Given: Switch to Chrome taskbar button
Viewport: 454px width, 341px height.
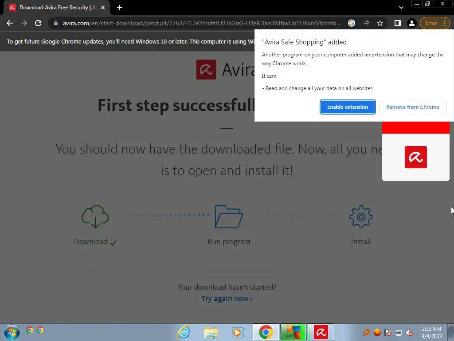Looking at the screenshot, I should click(266, 332).
